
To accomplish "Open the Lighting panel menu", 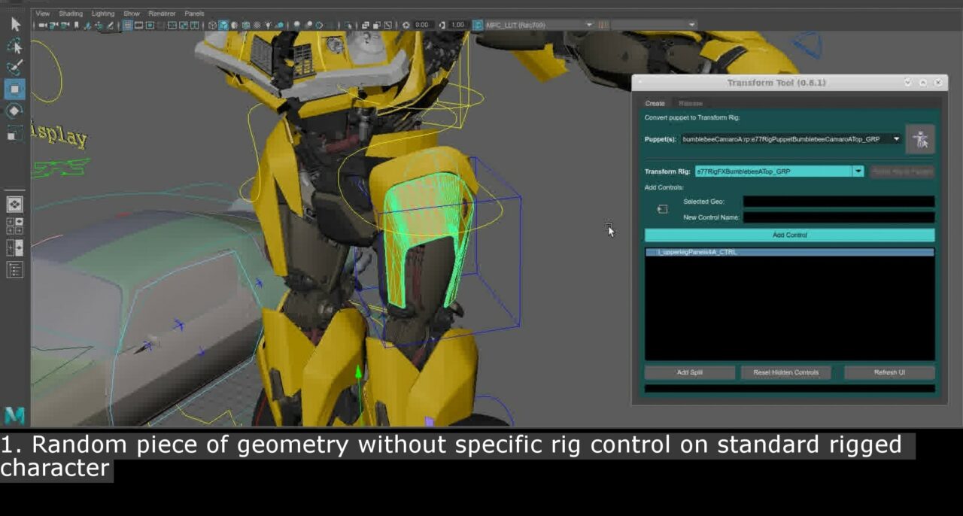I will pyautogui.click(x=103, y=14).
